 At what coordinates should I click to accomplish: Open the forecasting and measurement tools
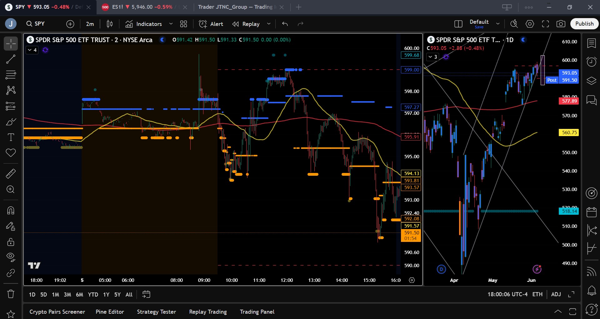[11, 106]
